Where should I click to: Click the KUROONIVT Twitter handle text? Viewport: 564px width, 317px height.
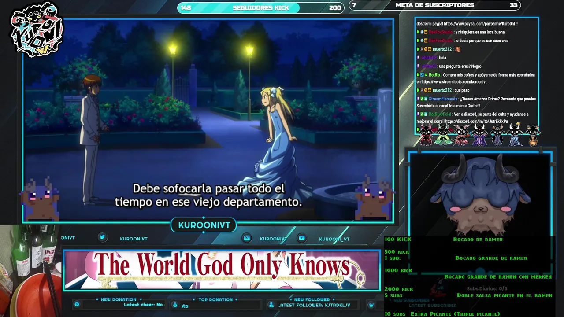pos(134,239)
